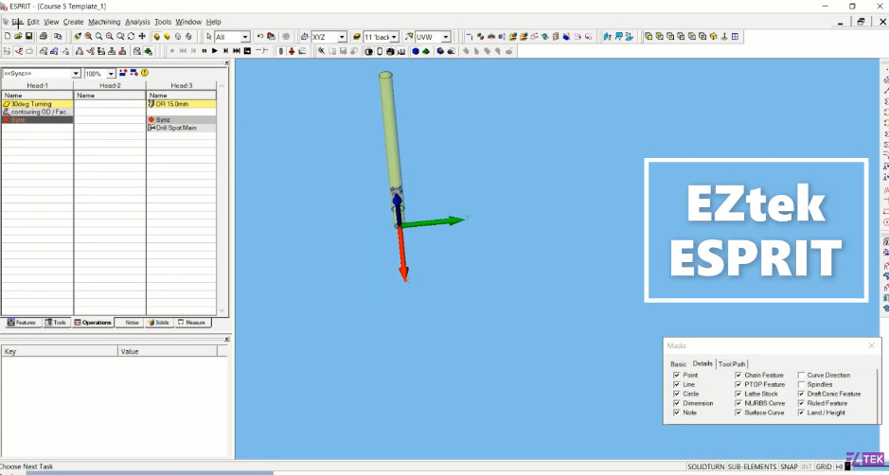Toggle SNAP mode in status bar
This screenshot has height=475, width=889.
click(x=789, y=466)
